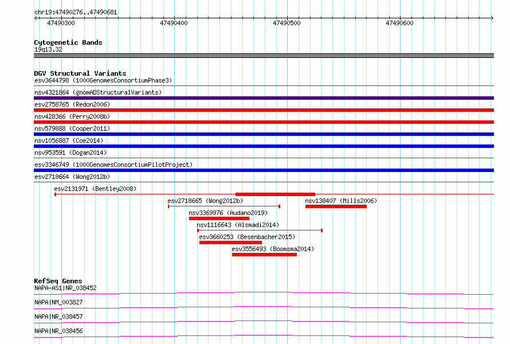Click the NAPA|NM_003827 gene label

tap(58, 302)
